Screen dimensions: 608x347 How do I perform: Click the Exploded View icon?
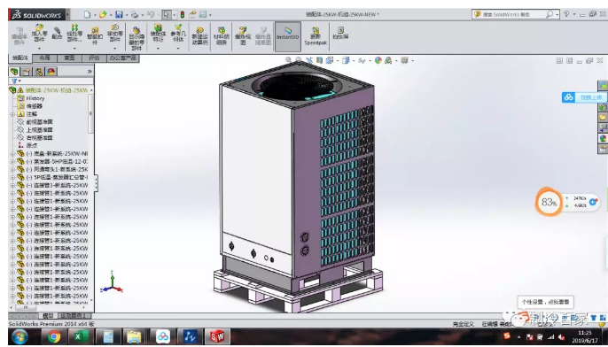(243, 35)
